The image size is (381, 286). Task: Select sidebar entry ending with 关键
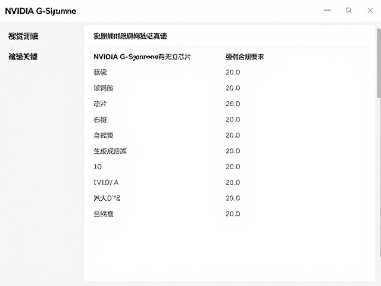(x=23, y=57)
